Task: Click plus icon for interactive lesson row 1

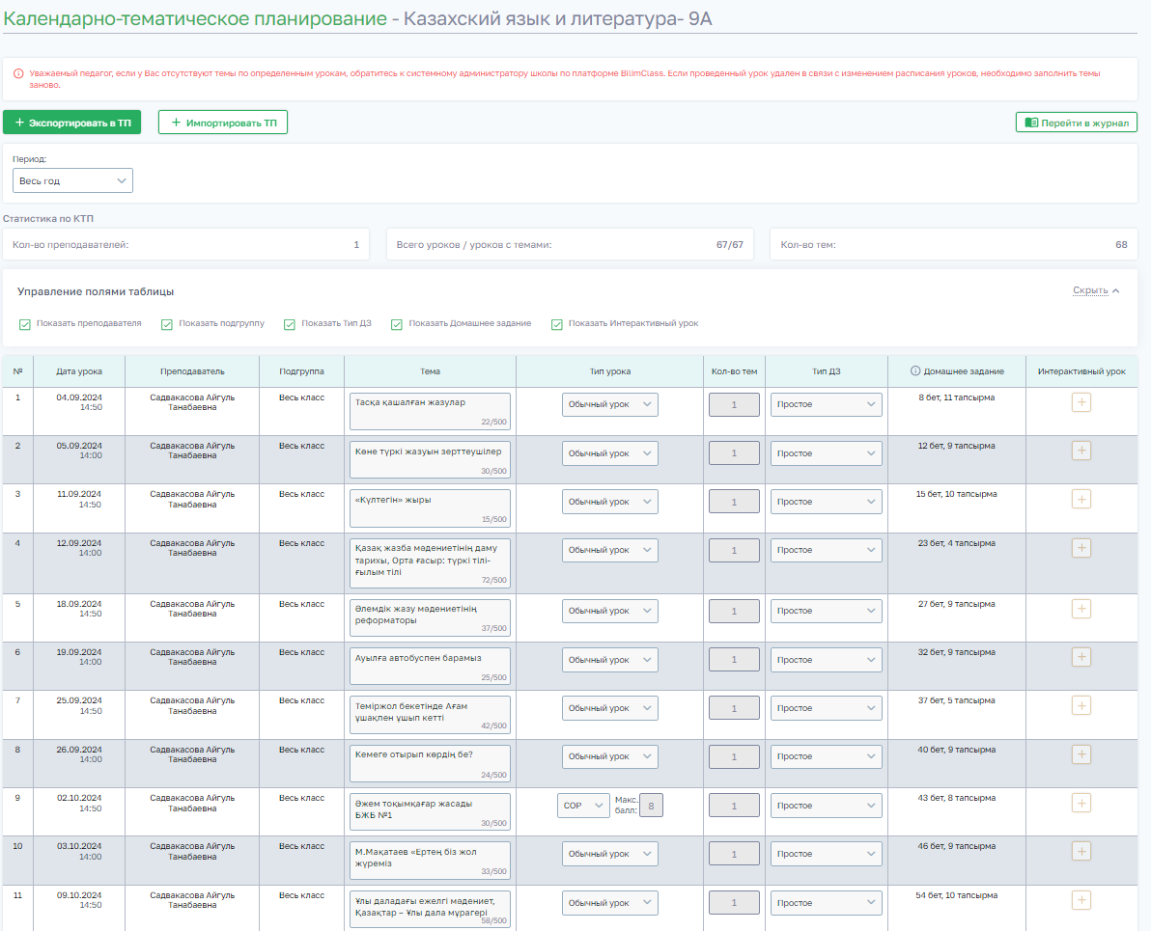Action: [x=1081, y=402]
